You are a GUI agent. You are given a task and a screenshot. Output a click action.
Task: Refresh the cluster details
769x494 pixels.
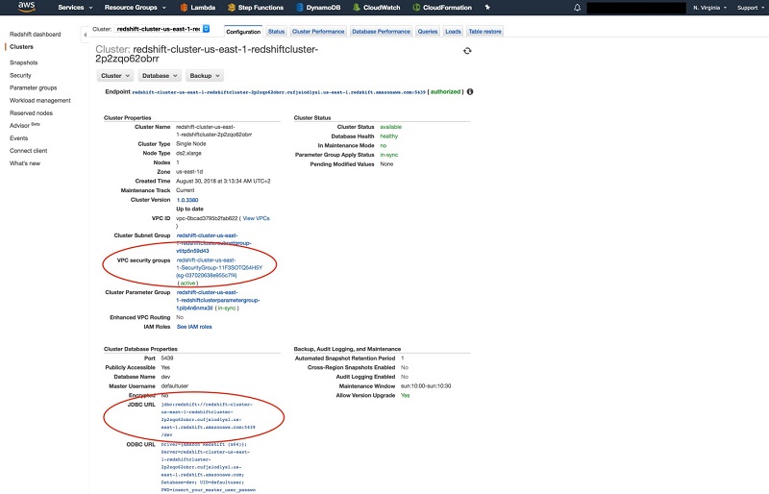[467, 51]
